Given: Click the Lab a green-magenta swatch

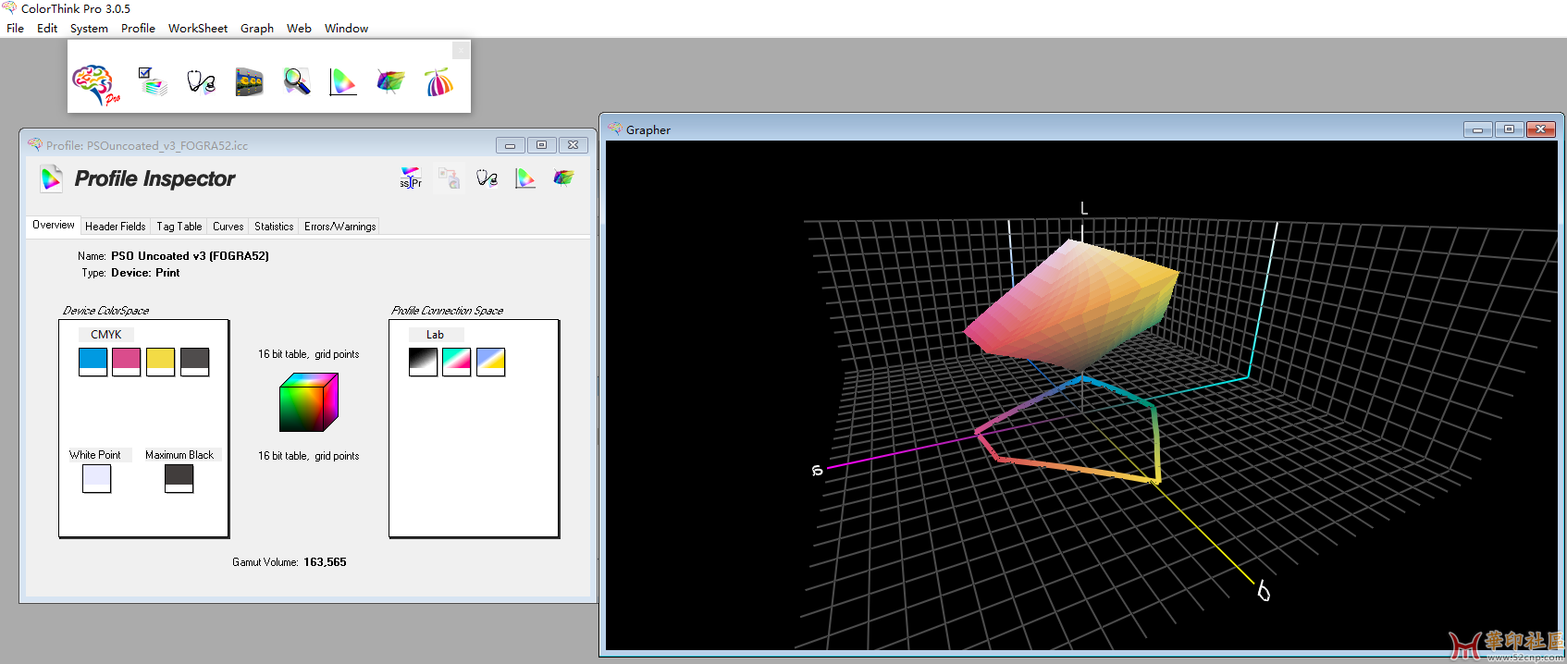Looking at the screenshot, I should 457,362.
